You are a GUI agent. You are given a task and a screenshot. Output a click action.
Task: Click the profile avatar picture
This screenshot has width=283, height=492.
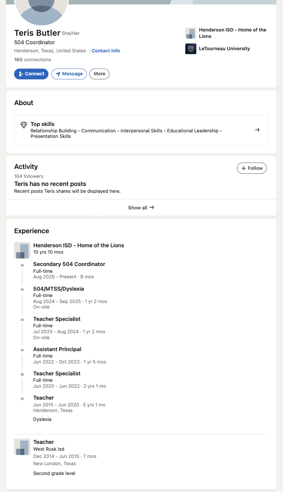tap(42, 11)
